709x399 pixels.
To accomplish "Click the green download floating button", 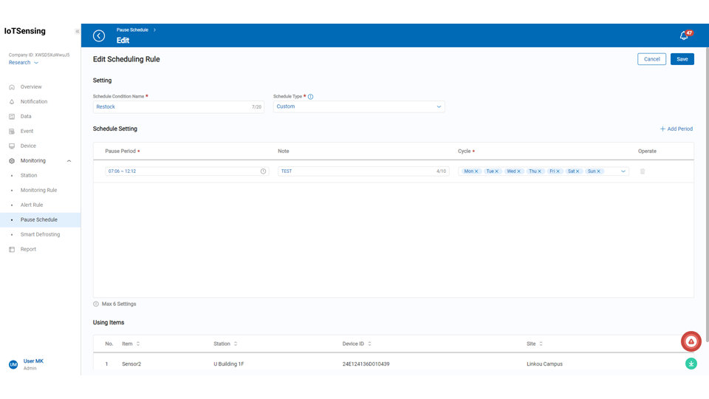I will 691,363.
